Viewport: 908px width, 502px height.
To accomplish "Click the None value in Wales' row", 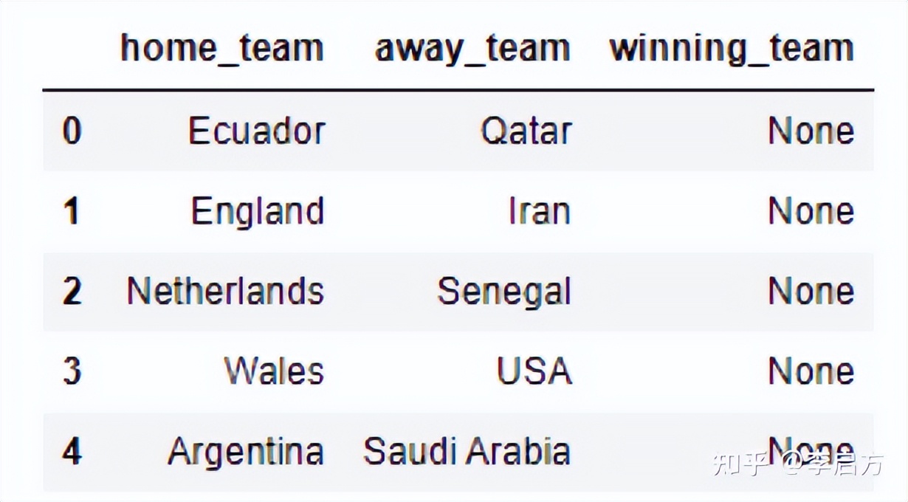I will pos(811,371).
